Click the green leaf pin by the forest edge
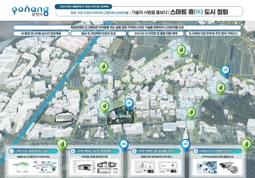255x178 pixels. click(191, 113)
